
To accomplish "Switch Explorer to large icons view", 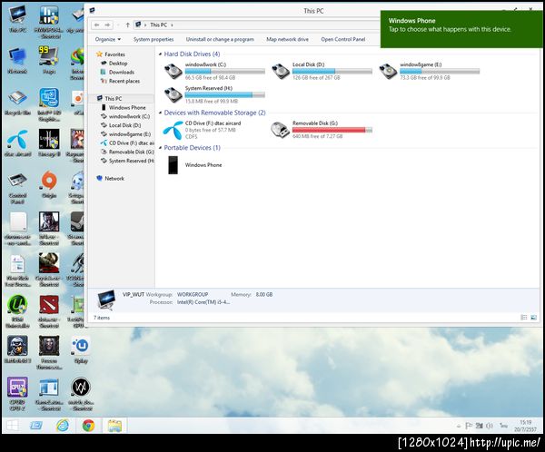I will coord(533,317).
